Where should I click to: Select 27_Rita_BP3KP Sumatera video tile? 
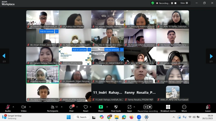[x=140, y=56]
